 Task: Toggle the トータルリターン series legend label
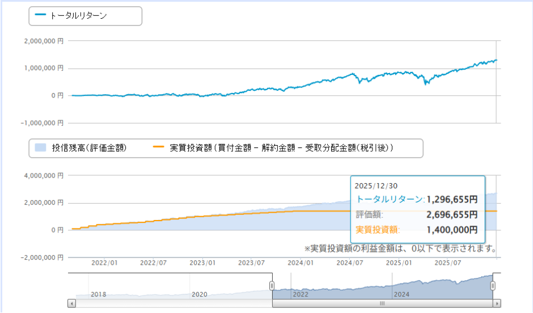78,16
